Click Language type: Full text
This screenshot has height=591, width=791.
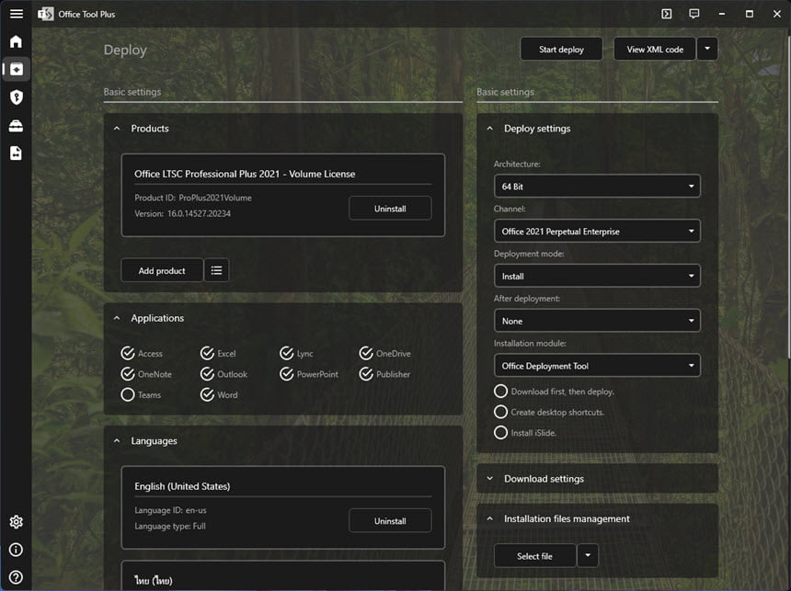pyautogui.click(x=169, y=526)
